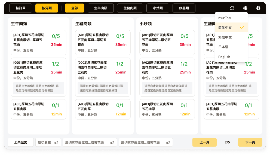
Task: Go to next page with 下一頁
Action: [250, 142]
